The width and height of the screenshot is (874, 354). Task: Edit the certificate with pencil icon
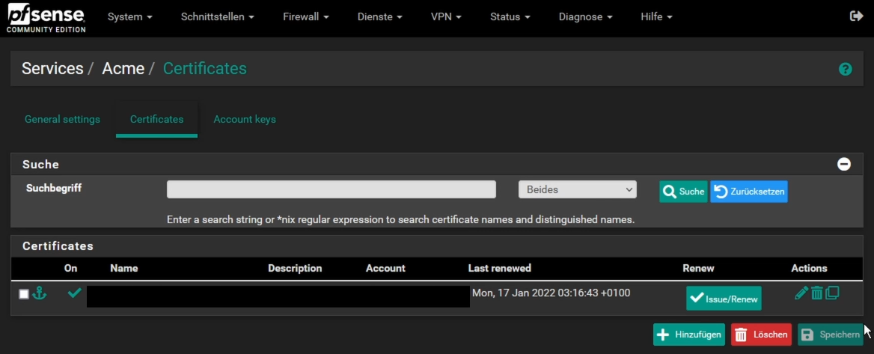801,293
